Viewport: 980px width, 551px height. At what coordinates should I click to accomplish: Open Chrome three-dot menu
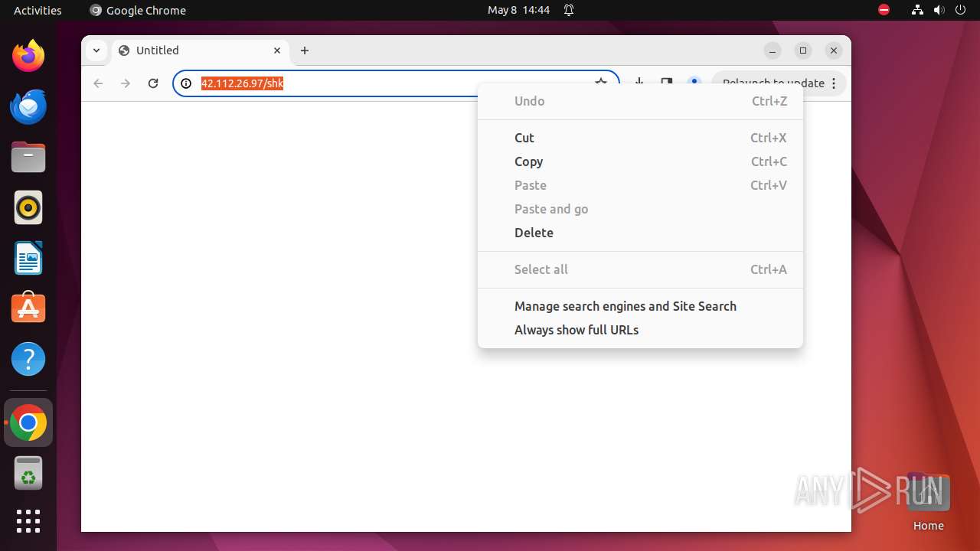tap(834, 83)
